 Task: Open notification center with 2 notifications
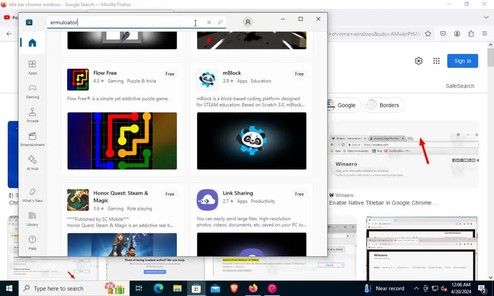coord(482,288)
